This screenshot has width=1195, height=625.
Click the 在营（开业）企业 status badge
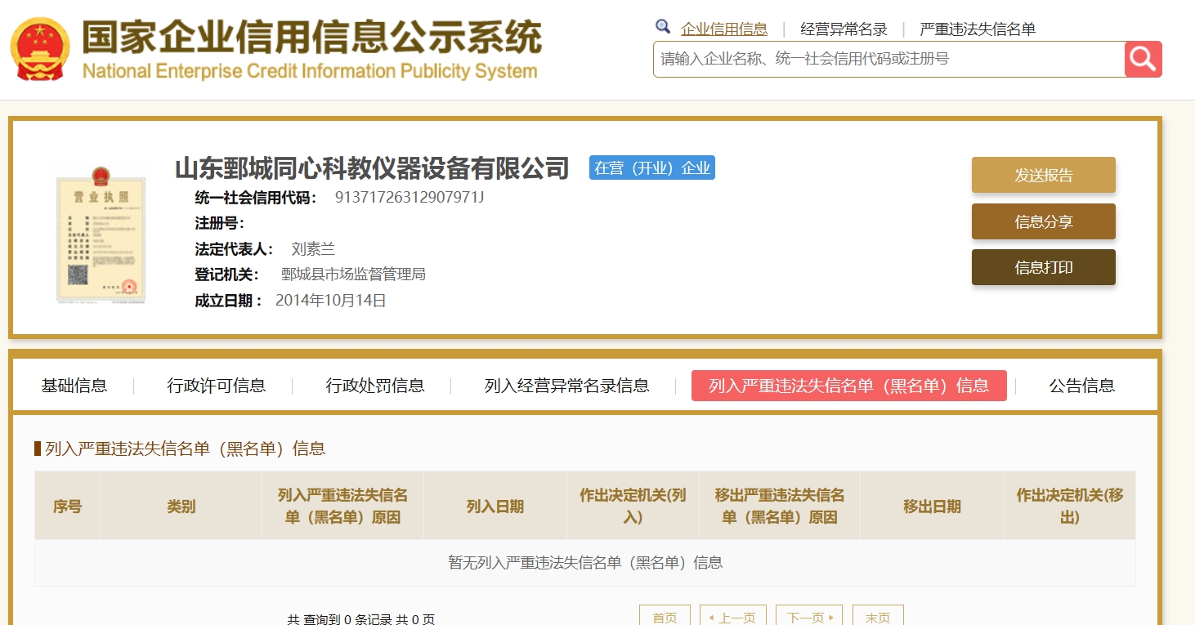pyautogui.click(x=652, y=167)
